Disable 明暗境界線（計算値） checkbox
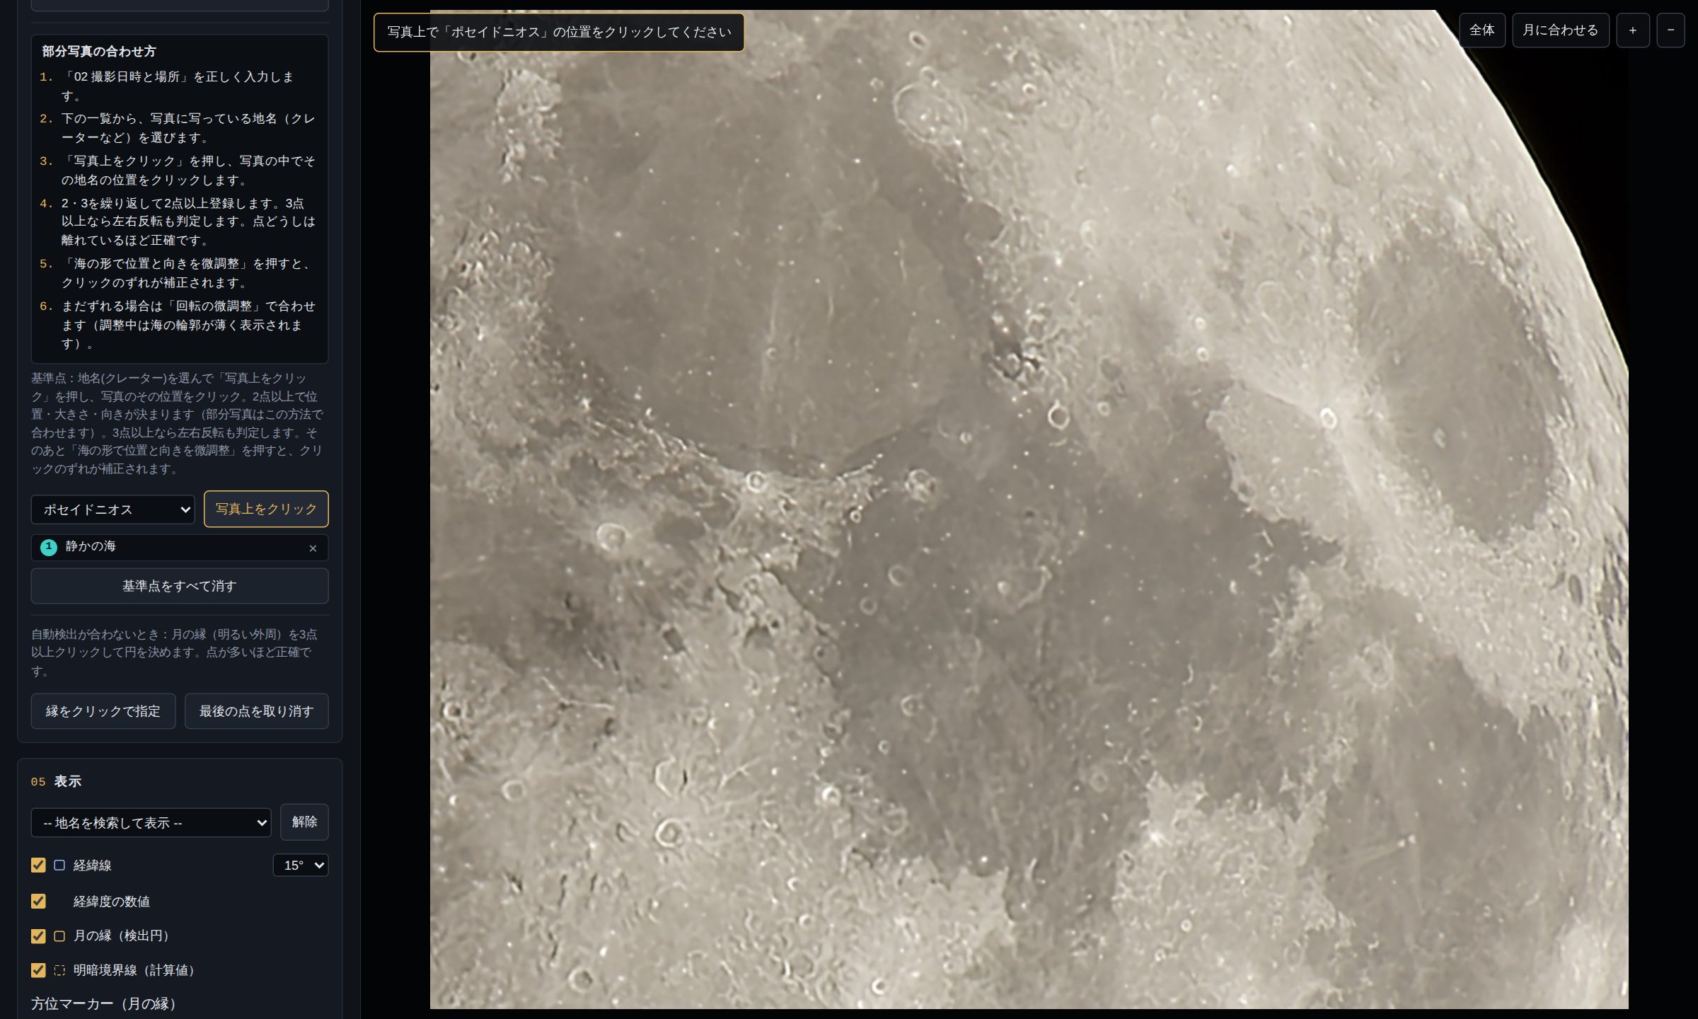Viewport: 1698px width, 1019px height. coord(38,970)
